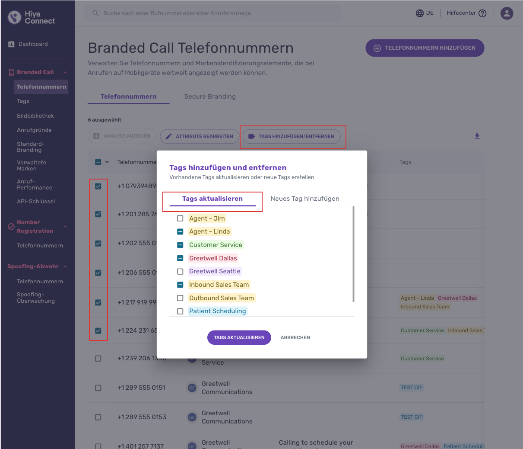Click Abbrechen to cancel the dialog
The height and width of the screenshot is (449, 523).
(x=295, y=337)
